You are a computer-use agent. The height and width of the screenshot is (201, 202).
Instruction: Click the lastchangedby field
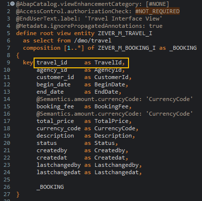point(58,165)
